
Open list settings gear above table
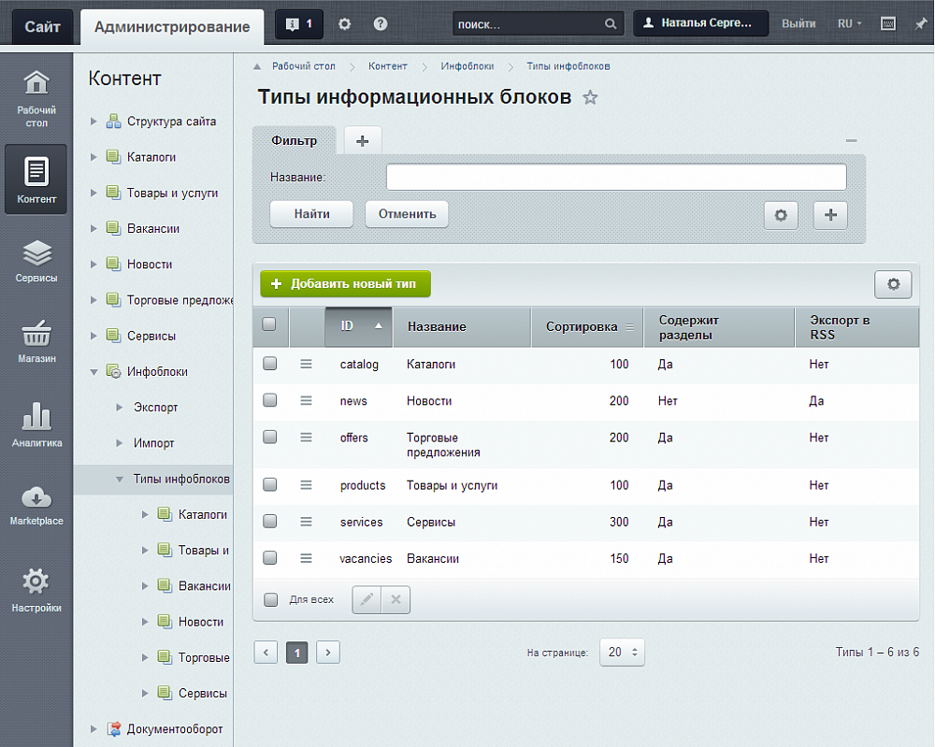[x=893, y=284]
